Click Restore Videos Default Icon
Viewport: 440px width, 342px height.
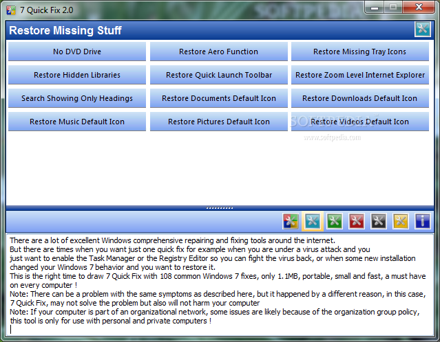click(360, 122)
